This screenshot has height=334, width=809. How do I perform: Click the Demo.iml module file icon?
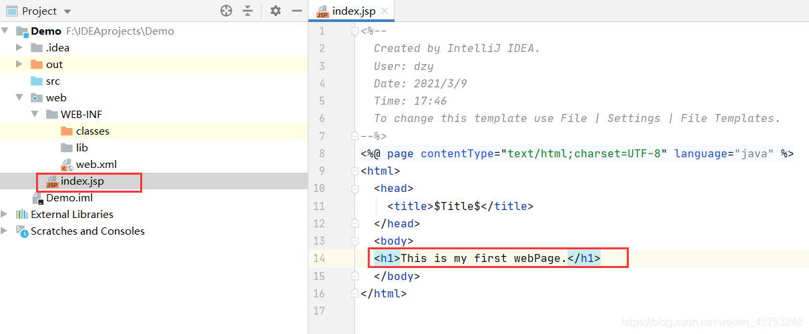coord(37,198)
